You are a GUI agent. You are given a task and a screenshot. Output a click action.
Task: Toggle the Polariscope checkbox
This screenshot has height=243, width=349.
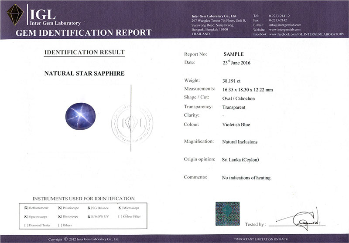pos(60,208)
